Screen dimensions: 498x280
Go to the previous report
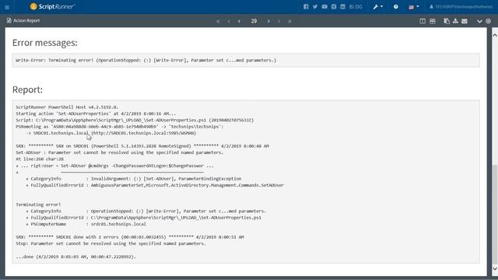[239, 21]
